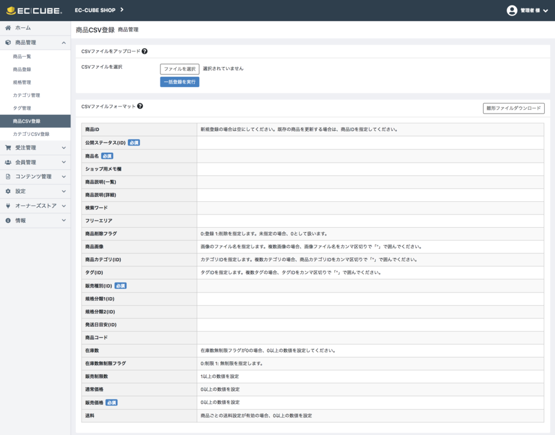This screenshot has width=555, height=435.
Task: Open the 管理者 user dropdown arrow
Action: pos(545,11)
